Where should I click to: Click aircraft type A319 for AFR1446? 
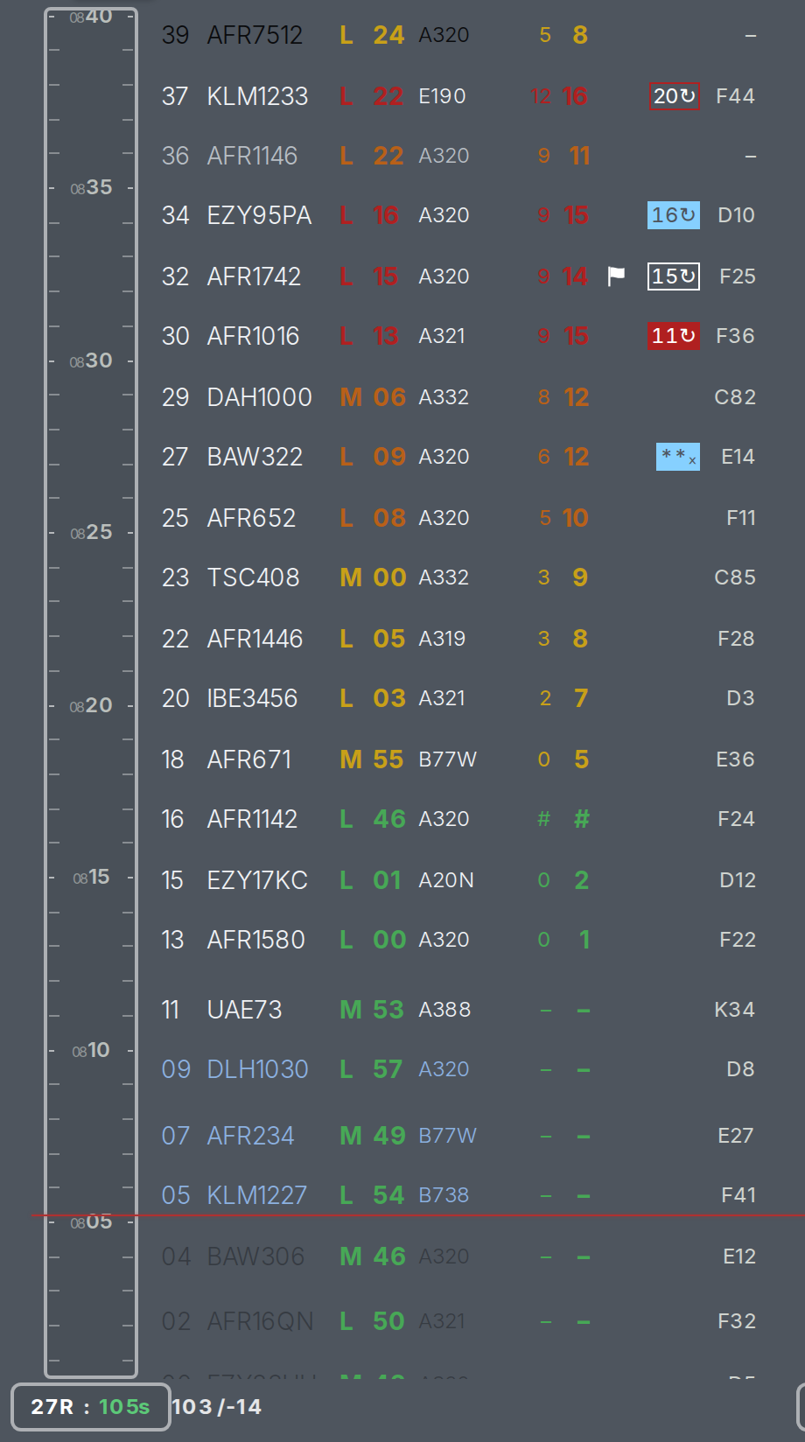tap(442, 639)
